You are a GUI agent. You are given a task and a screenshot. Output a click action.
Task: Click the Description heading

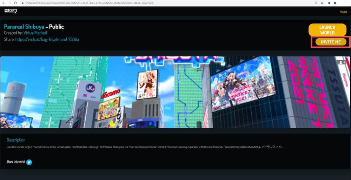[x=16, y=140]
